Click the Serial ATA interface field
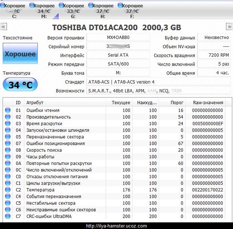This screenshot has height=229, width=233. (118, 55)
